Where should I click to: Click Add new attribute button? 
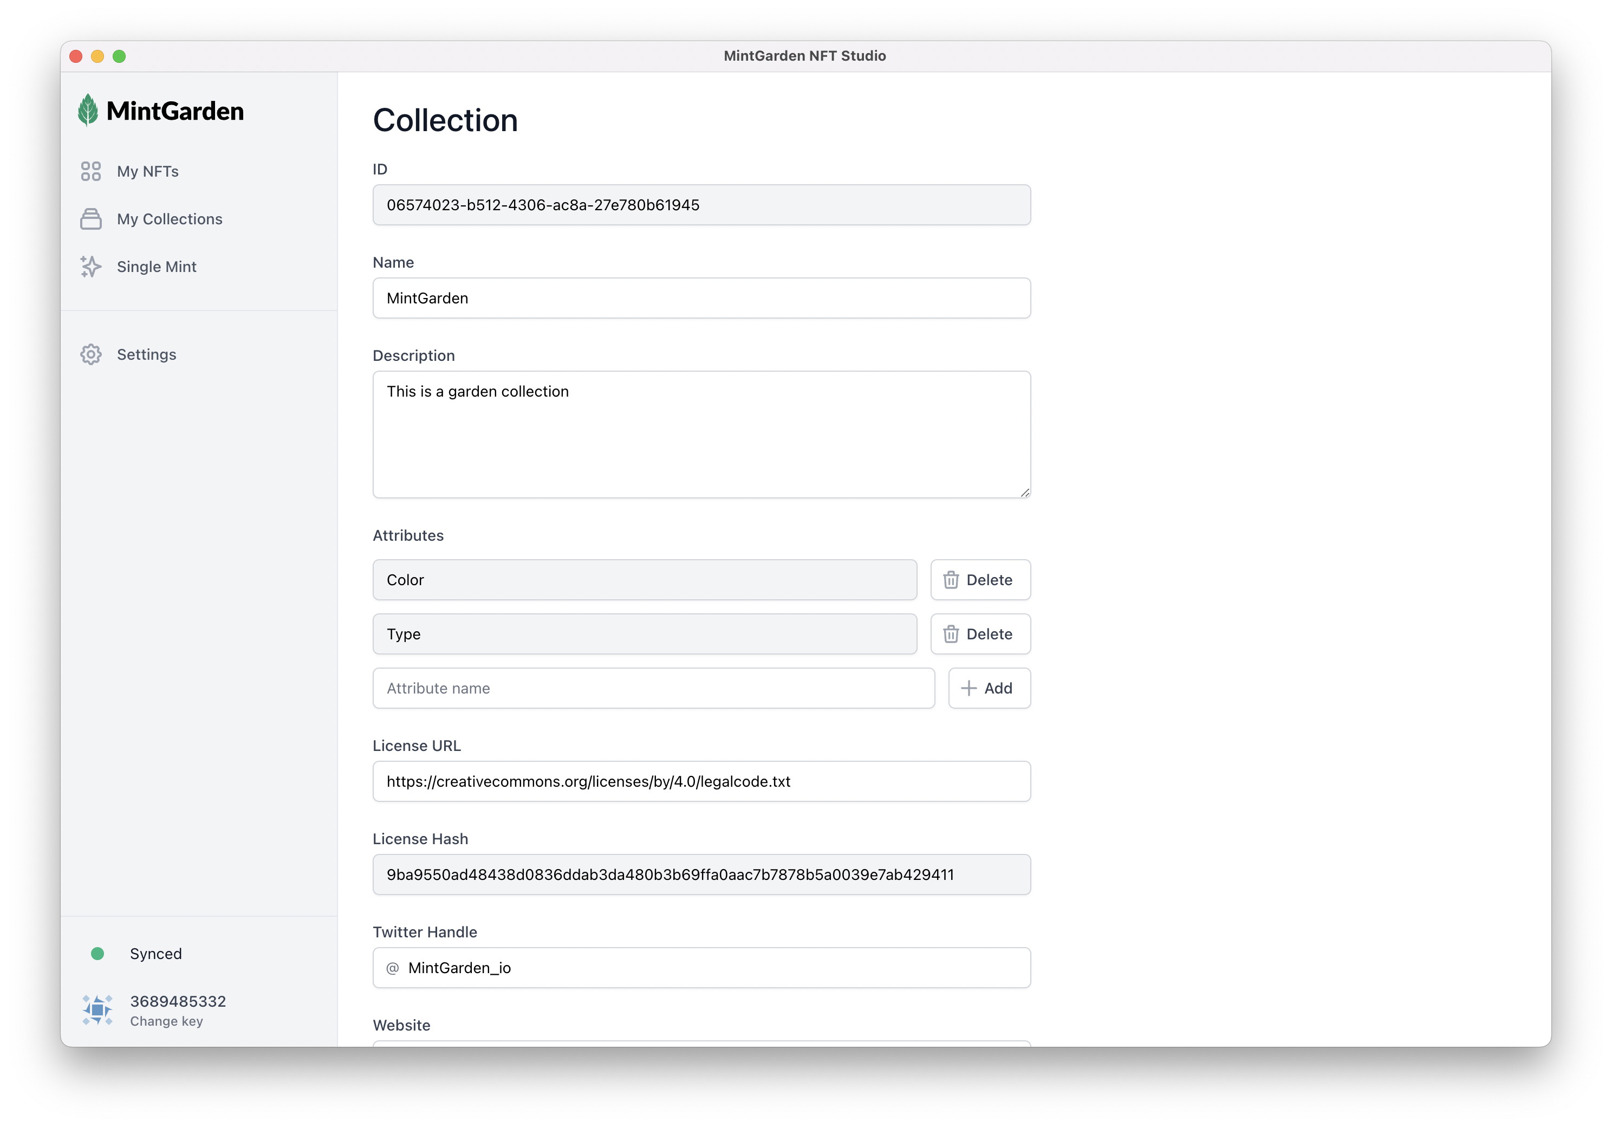pyautogui.click(x=989, y=687)
